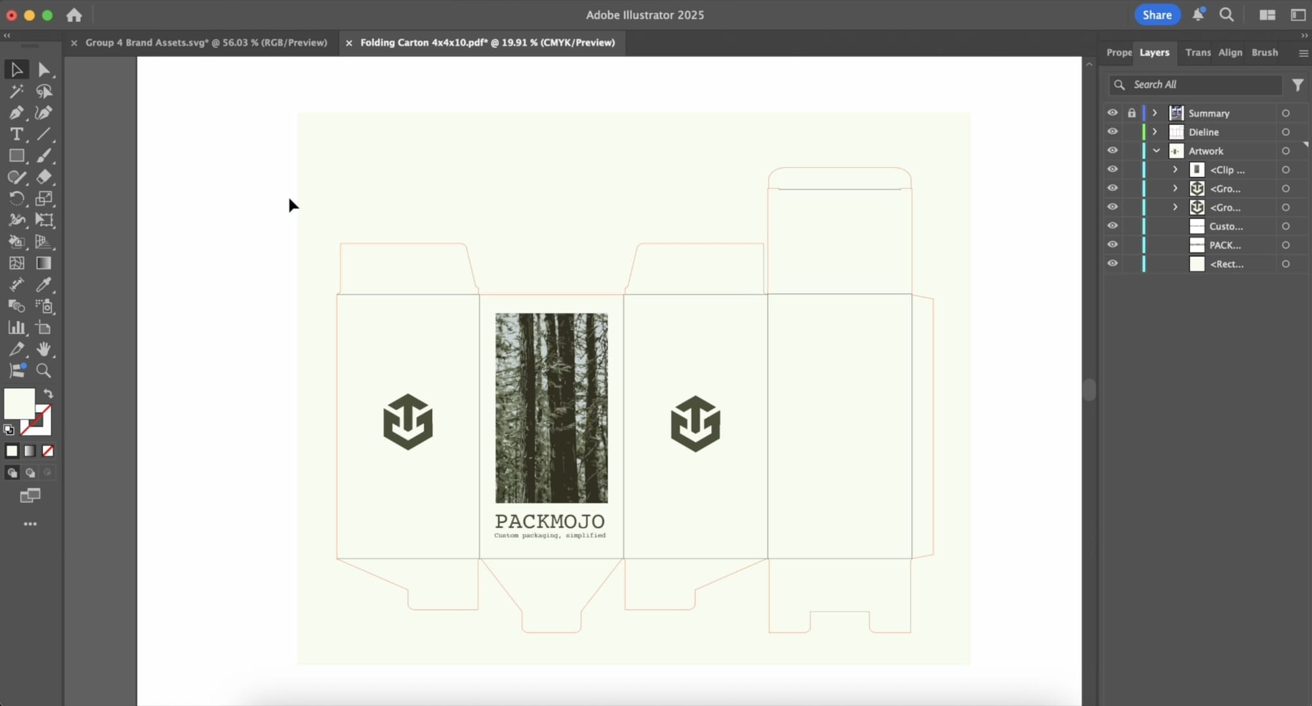Open the Transform panel tab
The width and height of the screenshot is (1312, 706).
pyautogui.click(x=1198, y=52)
